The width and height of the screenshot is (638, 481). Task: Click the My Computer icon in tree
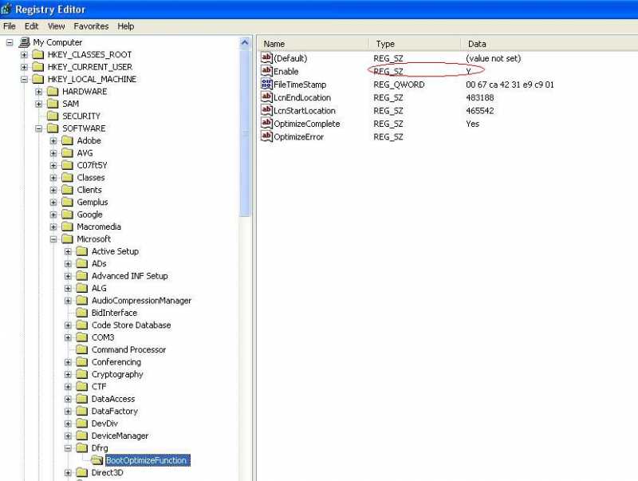[x=24, y=42]
